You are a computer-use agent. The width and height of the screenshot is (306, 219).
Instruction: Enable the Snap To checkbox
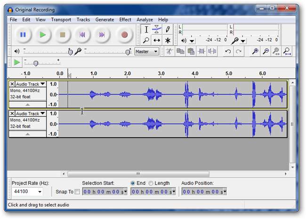77,192
